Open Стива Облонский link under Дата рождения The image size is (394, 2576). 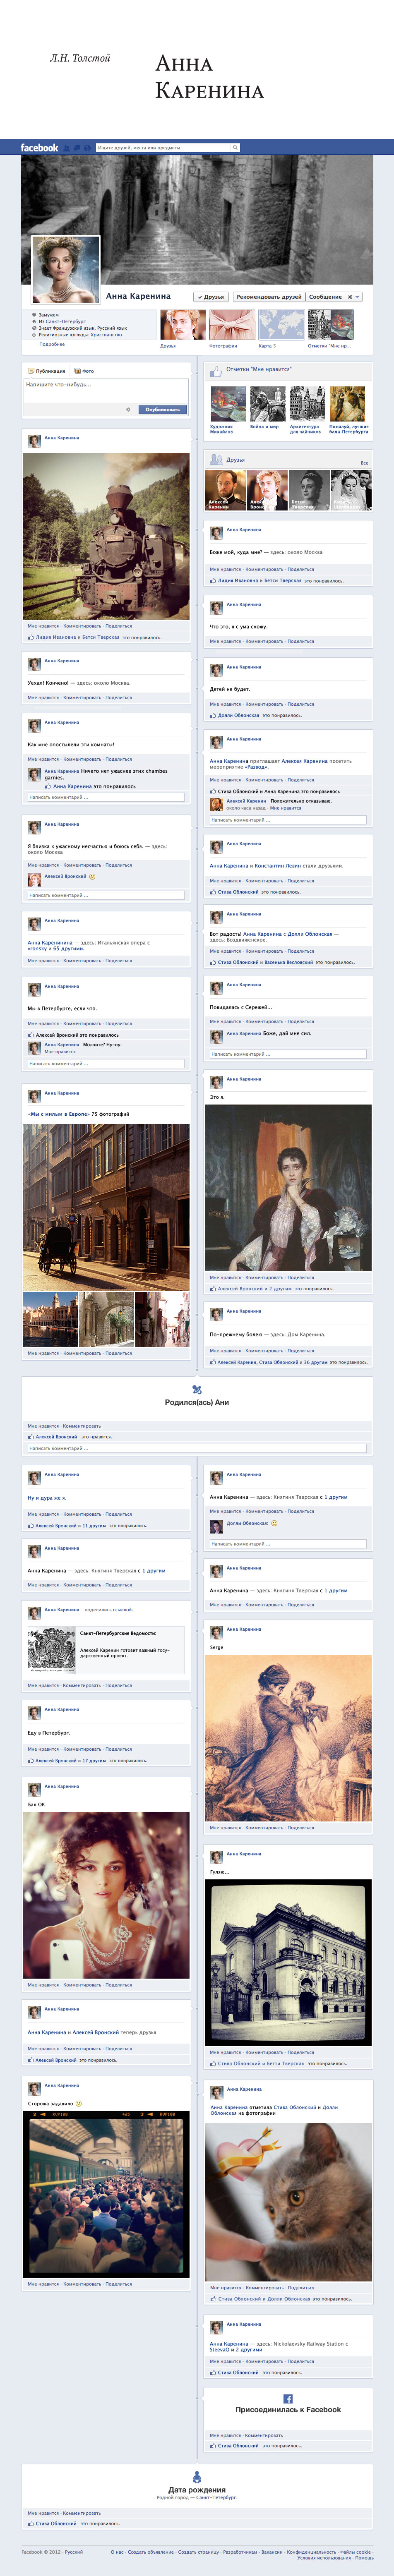point(56,2523)
